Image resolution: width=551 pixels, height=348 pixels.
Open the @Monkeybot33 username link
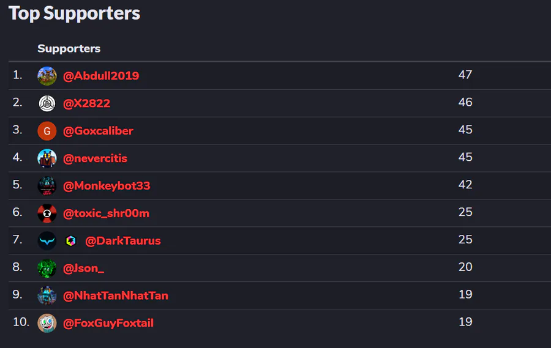click(x=107, y=185)
